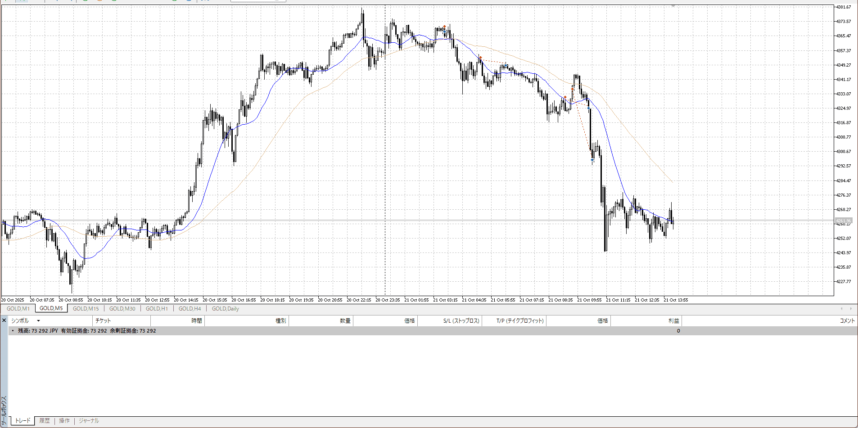Open the ジャーナル journal tab
The image size is (858, 428).
(x=89, y=421)
